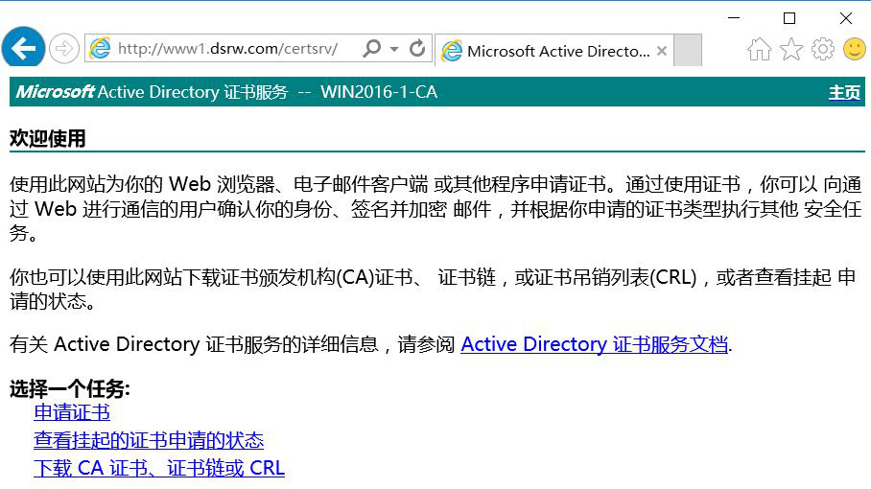Click the smiley feedback icon

855,49
